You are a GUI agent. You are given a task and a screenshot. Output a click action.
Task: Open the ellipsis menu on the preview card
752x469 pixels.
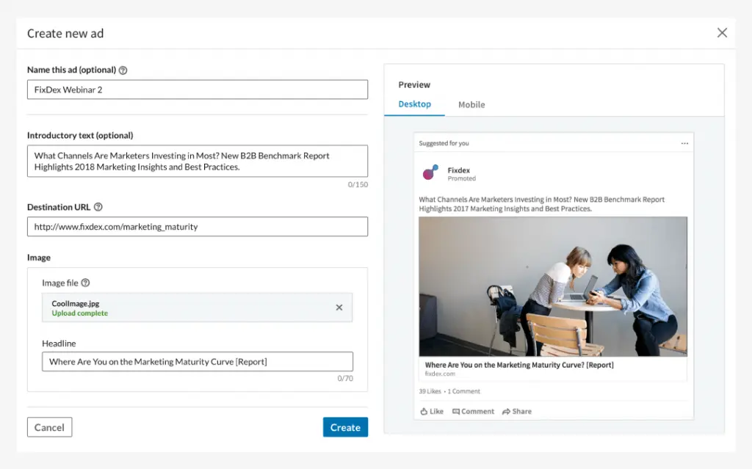point(685,142)
